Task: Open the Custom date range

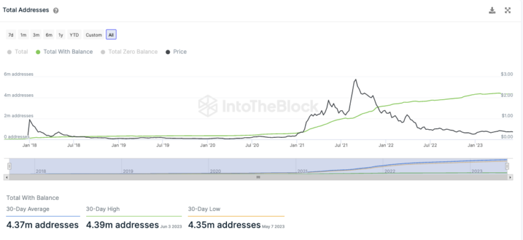Action: 94,34
